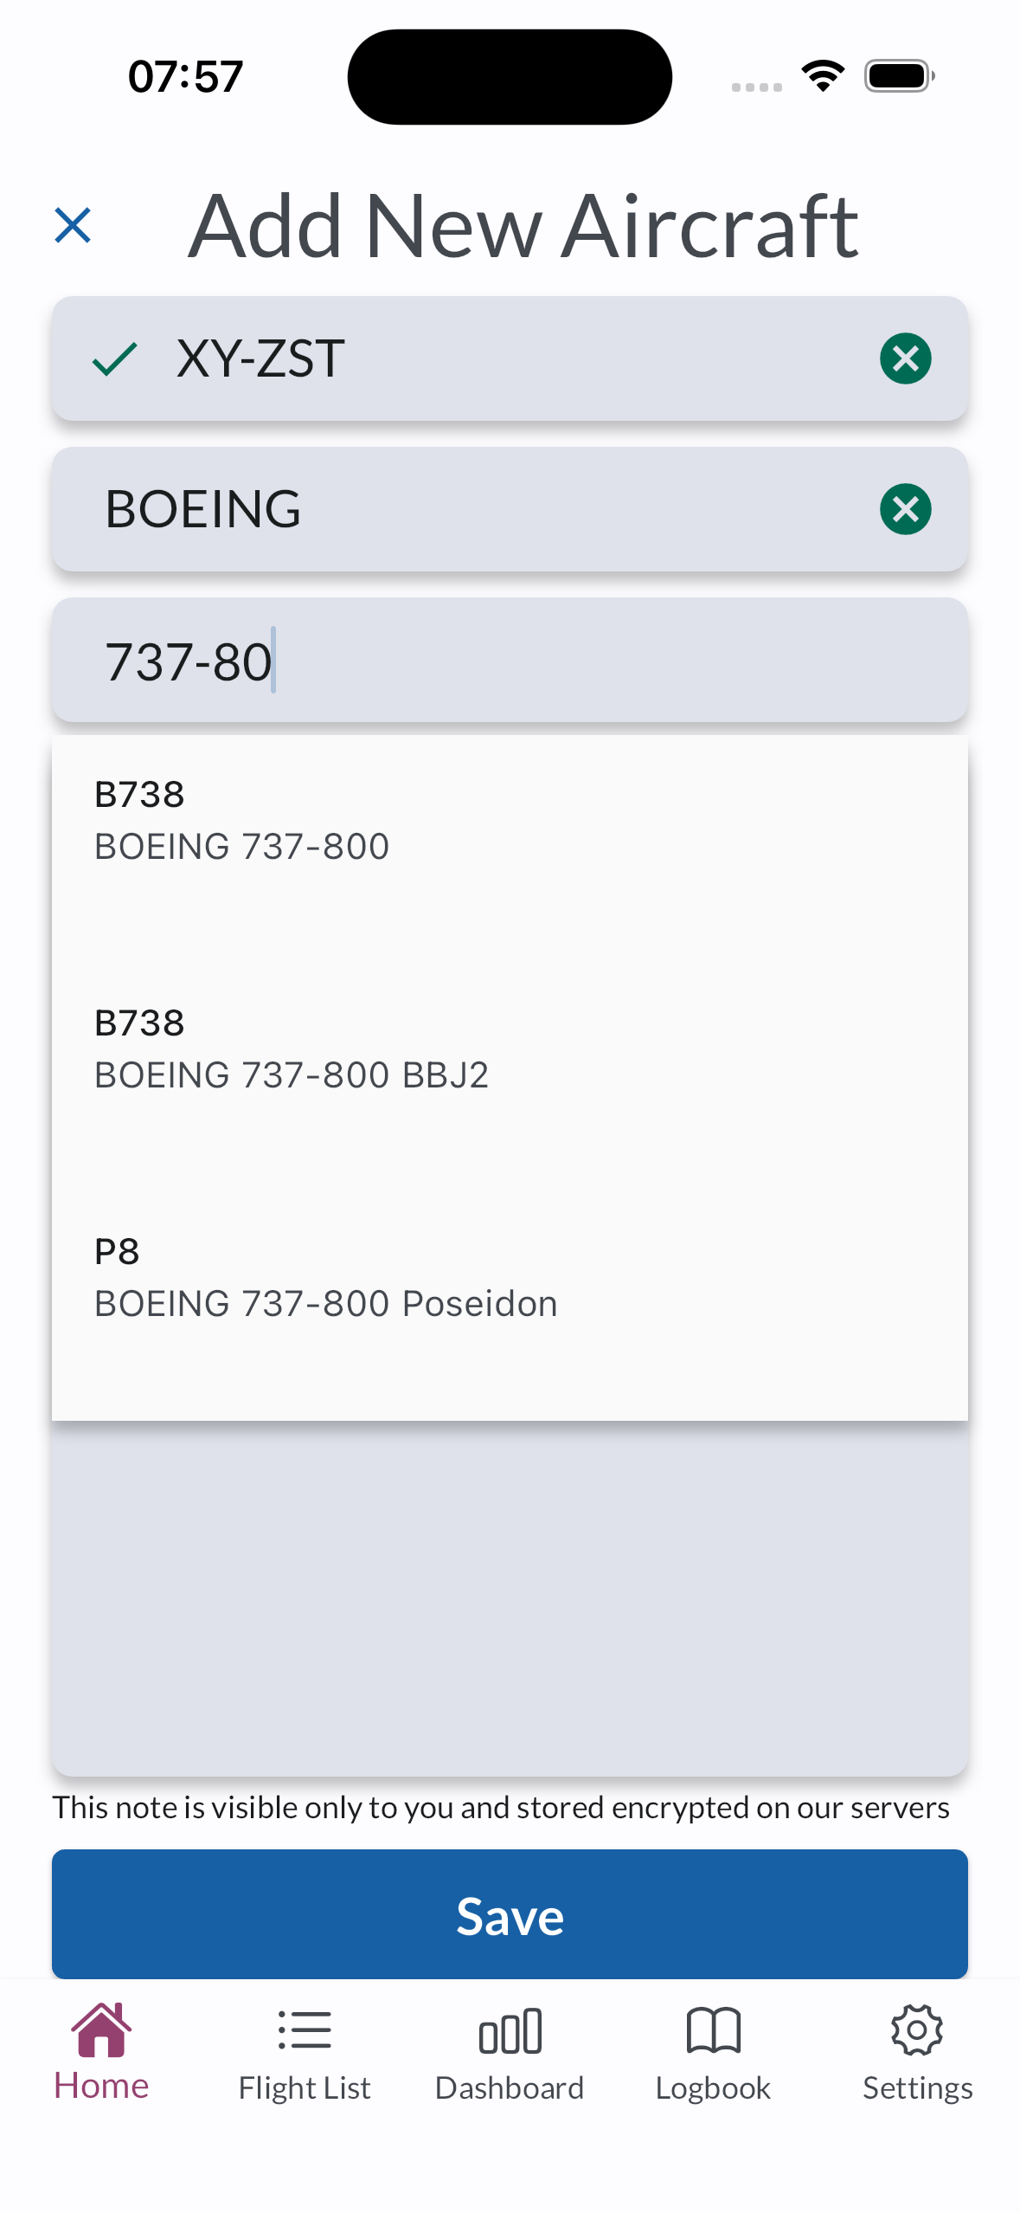The height and width of the screenshot is (2213, 1020).
Task: Clear the BOEING manufacturer field
Action: (905, 509)
